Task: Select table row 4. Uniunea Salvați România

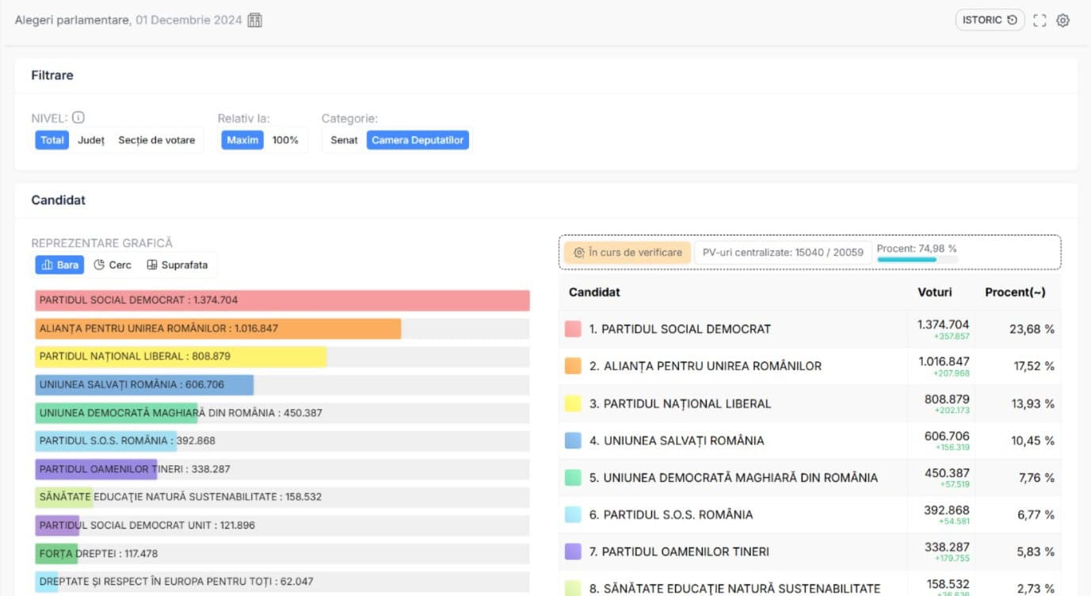Action: click(x=810, y=441)
